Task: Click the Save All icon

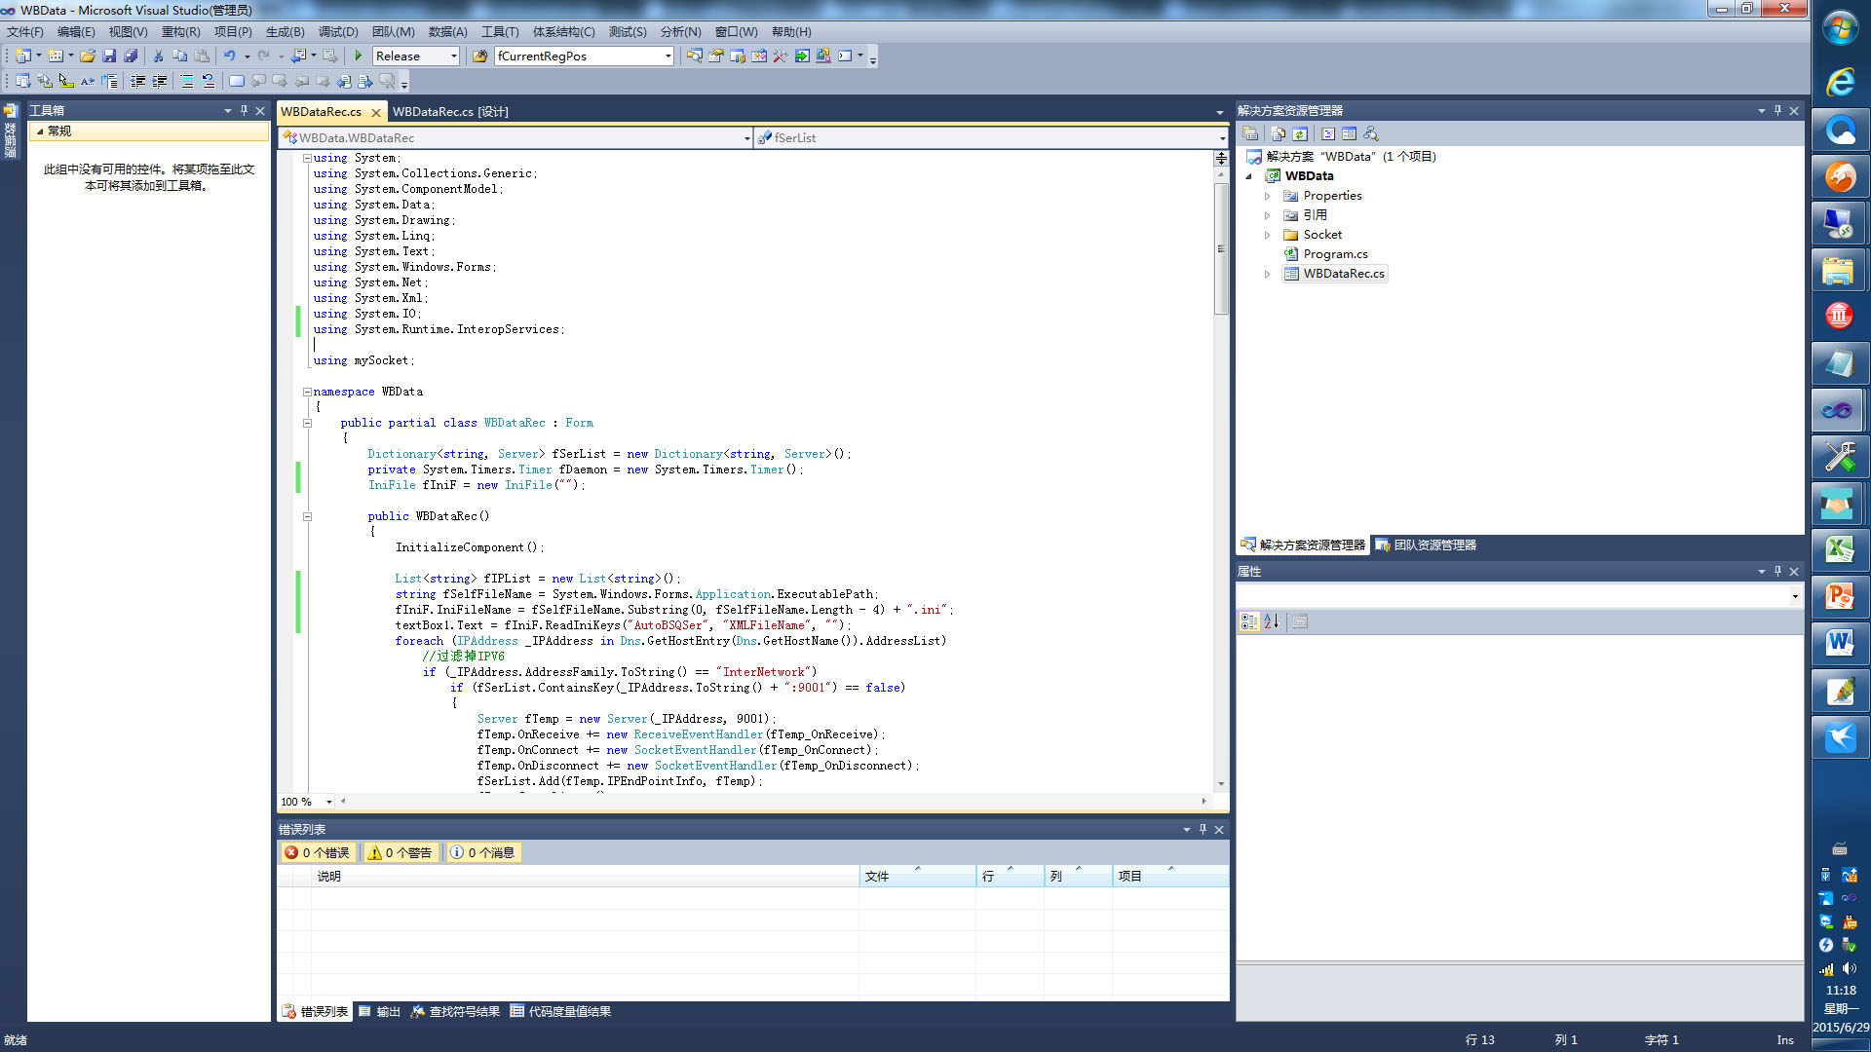Action: click(131, 56)
